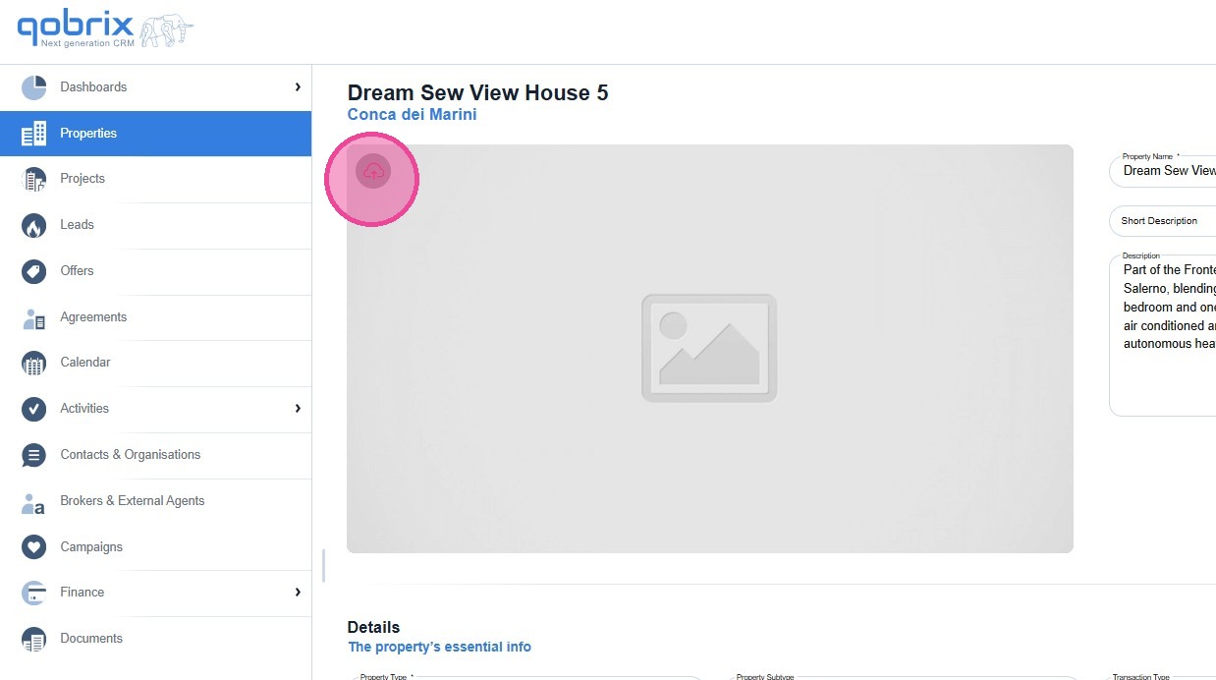The width and height of the screenshot is (1216, 680).
Task: Go to Campaigns section
Action: pos(155,547)
